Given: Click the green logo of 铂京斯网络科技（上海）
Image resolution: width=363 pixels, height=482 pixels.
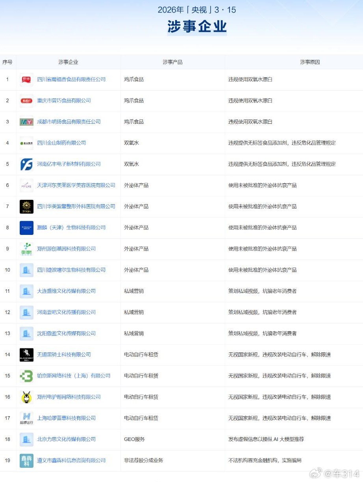Looking at the screenshot, I should (x=26, y=376).
